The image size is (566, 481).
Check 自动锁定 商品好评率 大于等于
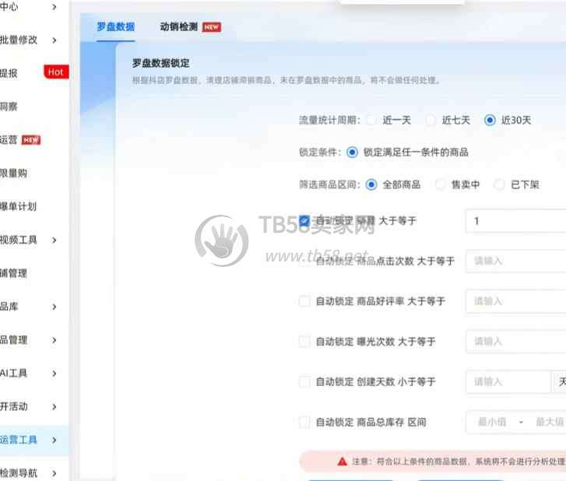304,301
